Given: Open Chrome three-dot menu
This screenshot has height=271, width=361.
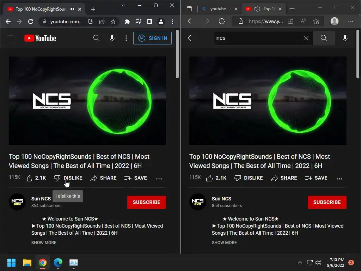Looking at the screenshot, I should (172, 22).
